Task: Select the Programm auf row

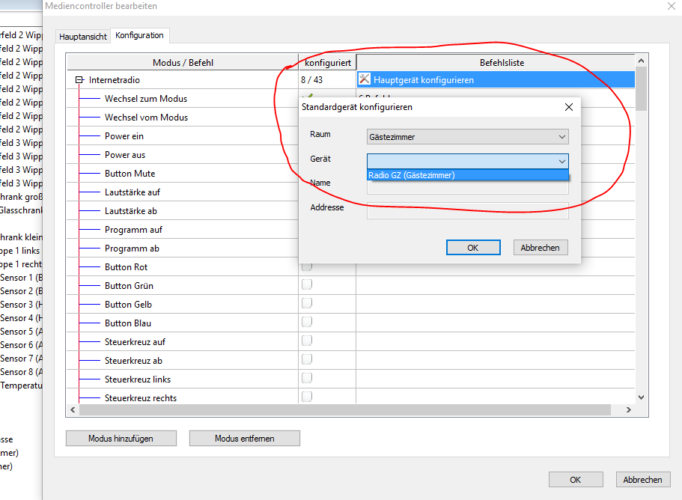Action: click(x=133, y=230)
